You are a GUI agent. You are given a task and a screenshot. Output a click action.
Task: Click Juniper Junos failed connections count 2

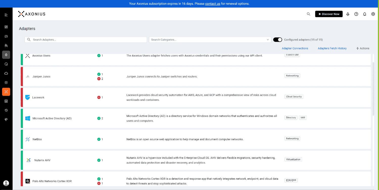click(x=100, y=79)
